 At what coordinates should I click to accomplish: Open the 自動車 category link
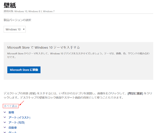pos(13,127)
